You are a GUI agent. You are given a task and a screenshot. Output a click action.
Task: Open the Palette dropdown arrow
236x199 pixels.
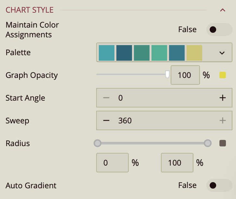222,53
